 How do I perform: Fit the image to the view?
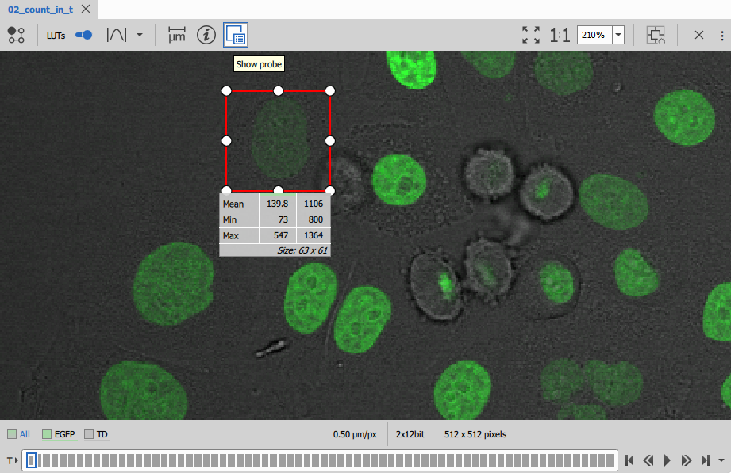pyautogui.click(x=530, y=35)
